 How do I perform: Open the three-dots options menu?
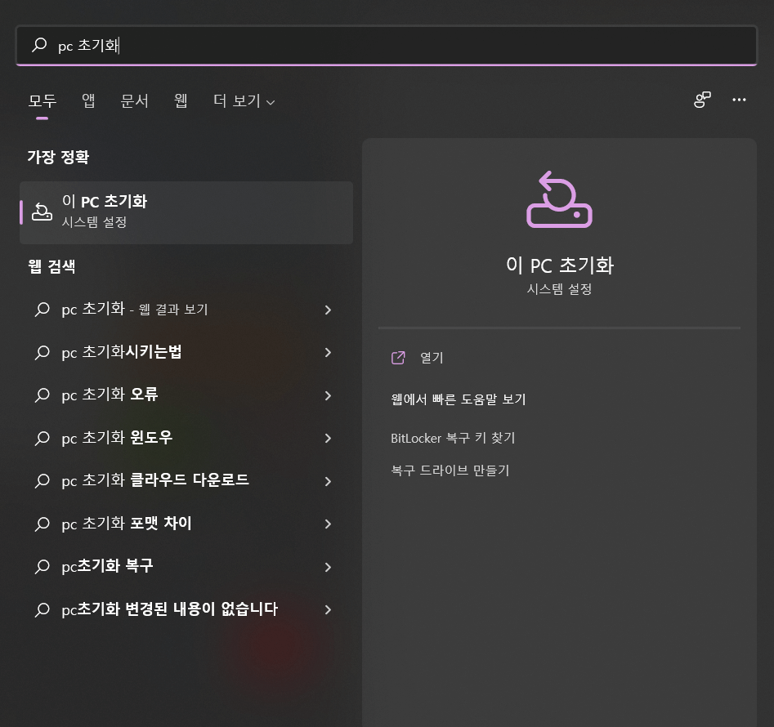pyautogui.click(x=739, y=100)
